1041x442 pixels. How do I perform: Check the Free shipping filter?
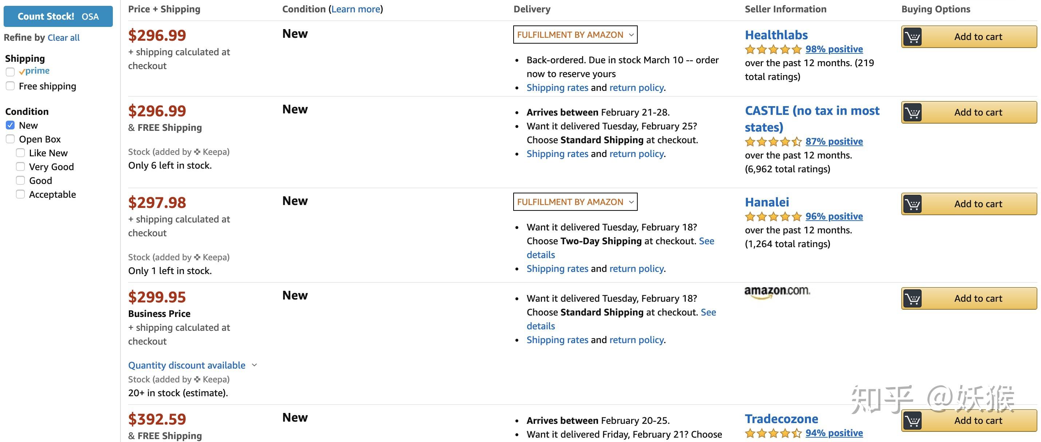coord(11,86)
